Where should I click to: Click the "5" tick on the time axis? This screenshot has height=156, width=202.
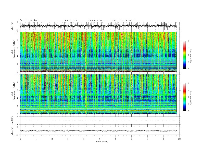[x=100, y=139]
